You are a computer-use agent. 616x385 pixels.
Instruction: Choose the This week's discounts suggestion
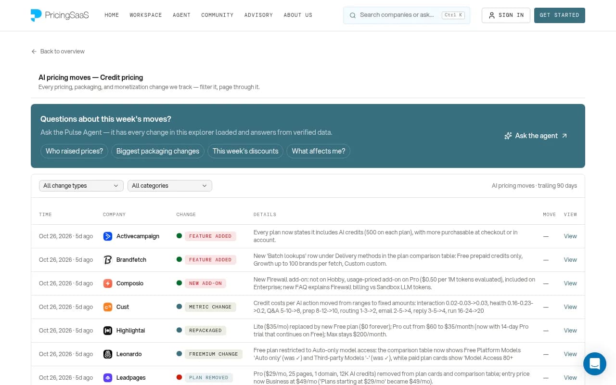[245, 151]
